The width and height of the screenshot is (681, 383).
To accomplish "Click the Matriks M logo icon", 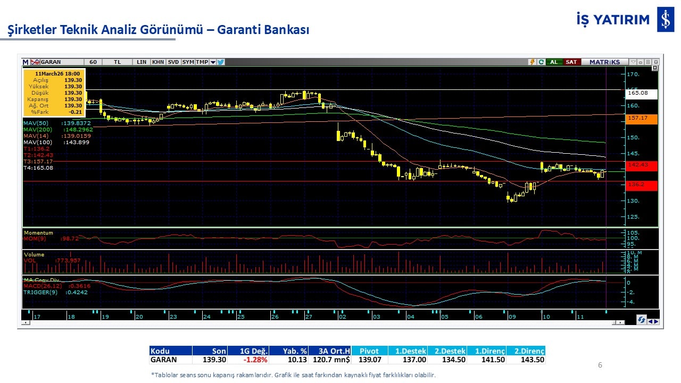I will 26,62.
